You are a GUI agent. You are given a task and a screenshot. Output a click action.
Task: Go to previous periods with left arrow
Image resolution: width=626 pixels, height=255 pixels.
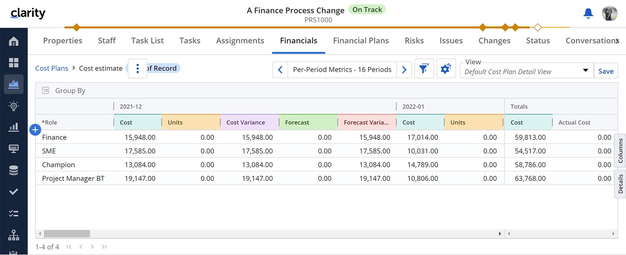click(280, 70)
